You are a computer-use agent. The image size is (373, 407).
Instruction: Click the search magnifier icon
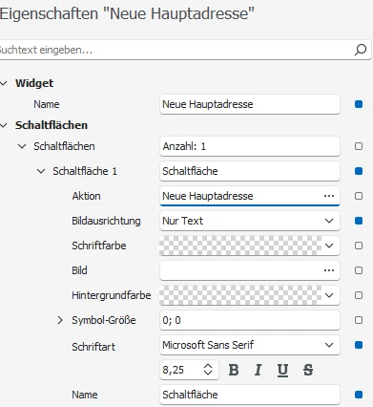tap(361, 50)
